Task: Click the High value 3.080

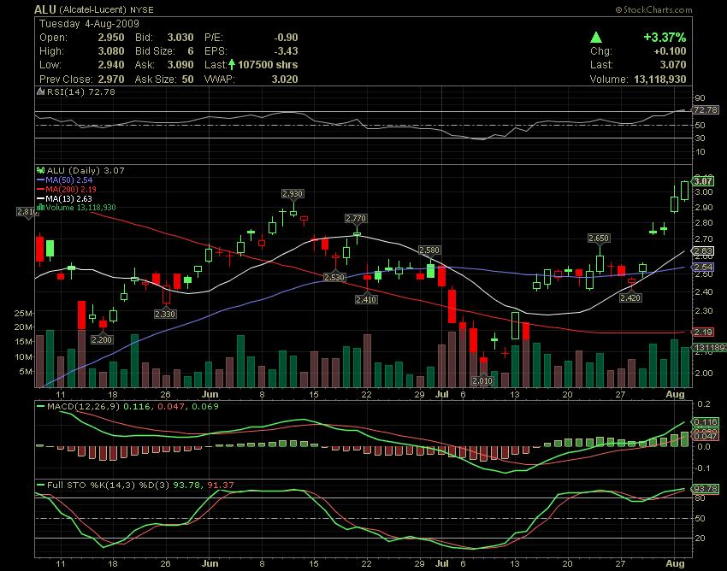Action: click(x=111, y=51)
